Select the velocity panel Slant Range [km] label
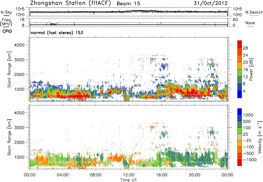Viewport: 263px width, 182px height. (9, 137)
